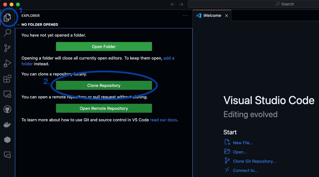Collapse the No Folder Opened section
Screen dimensions: 319x177
(x=18, y=25)
